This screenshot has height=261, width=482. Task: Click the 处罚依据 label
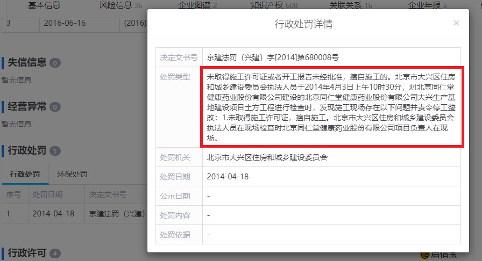click(x=175, y=235)
